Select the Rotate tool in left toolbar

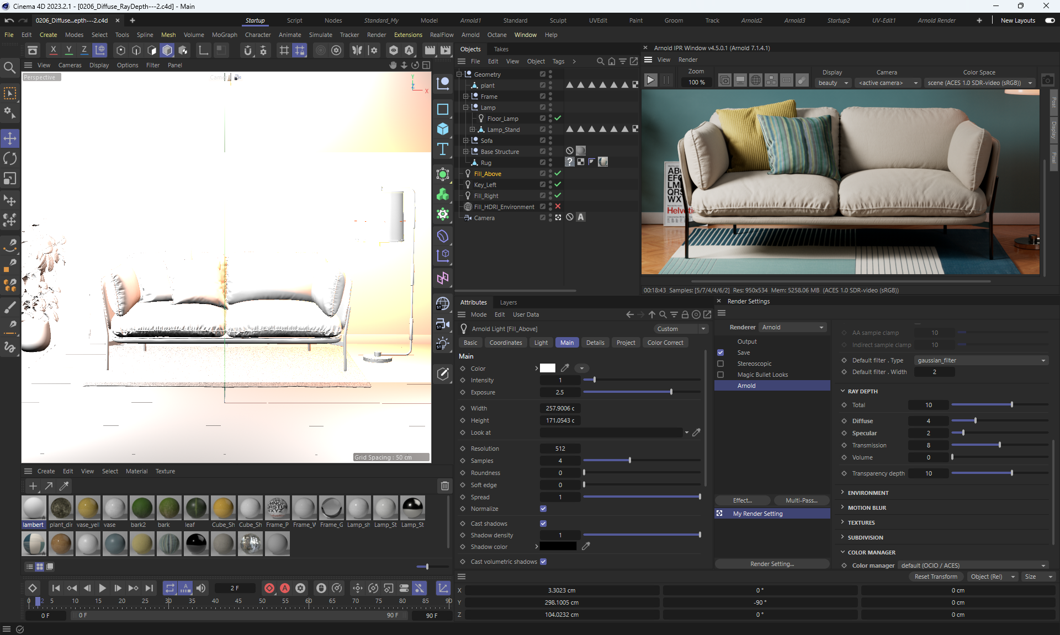pos(10,158)
